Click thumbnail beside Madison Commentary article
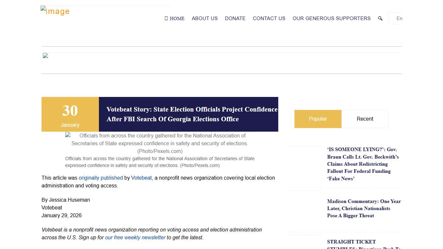This screenshot has width=443, height=249. (x=305, y=211)
